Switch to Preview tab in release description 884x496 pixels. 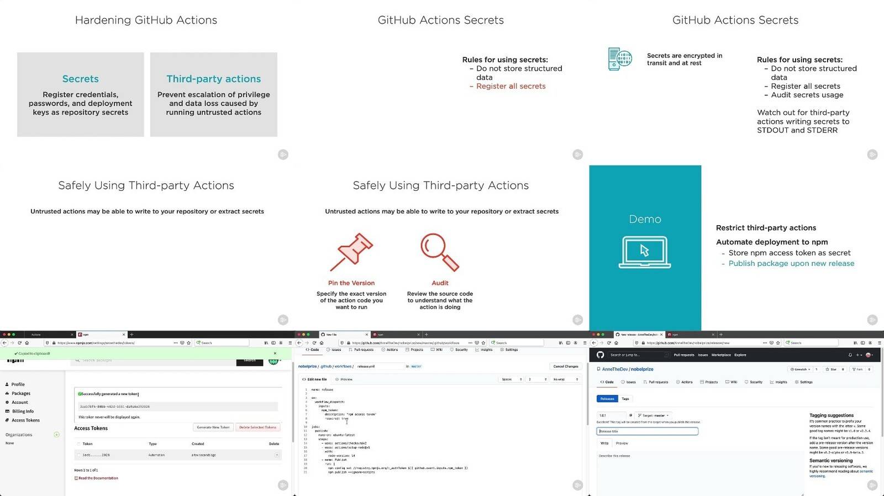tap(622, 444)
